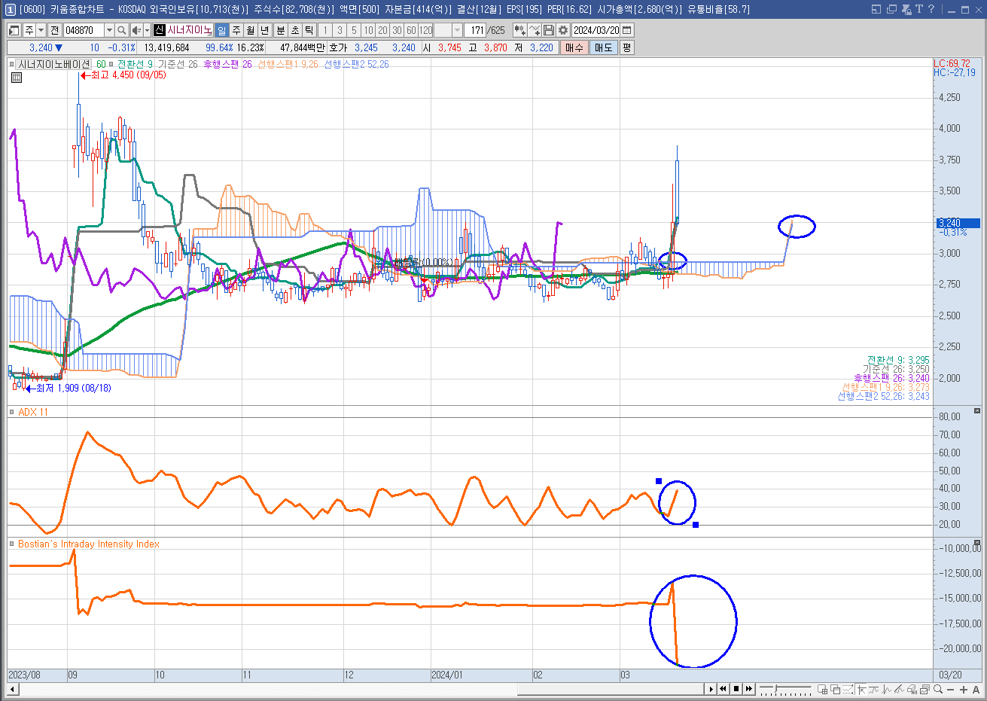Click the ADX panel top-right corner toggle
The width and height of the screenshot is (987, 701).
click(977, 410)
